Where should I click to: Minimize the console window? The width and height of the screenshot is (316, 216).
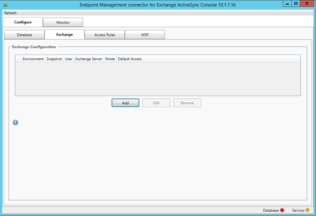[x=287, y=4]
